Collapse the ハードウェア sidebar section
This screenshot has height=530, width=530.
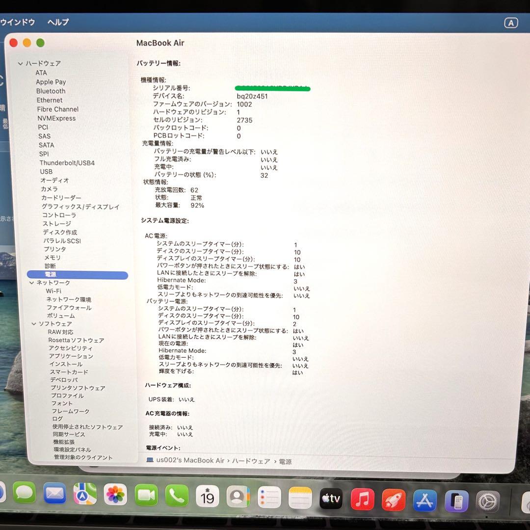[x=21, y=63]
